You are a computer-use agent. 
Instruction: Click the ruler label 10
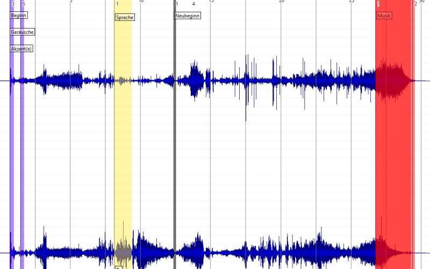(141, 1)
